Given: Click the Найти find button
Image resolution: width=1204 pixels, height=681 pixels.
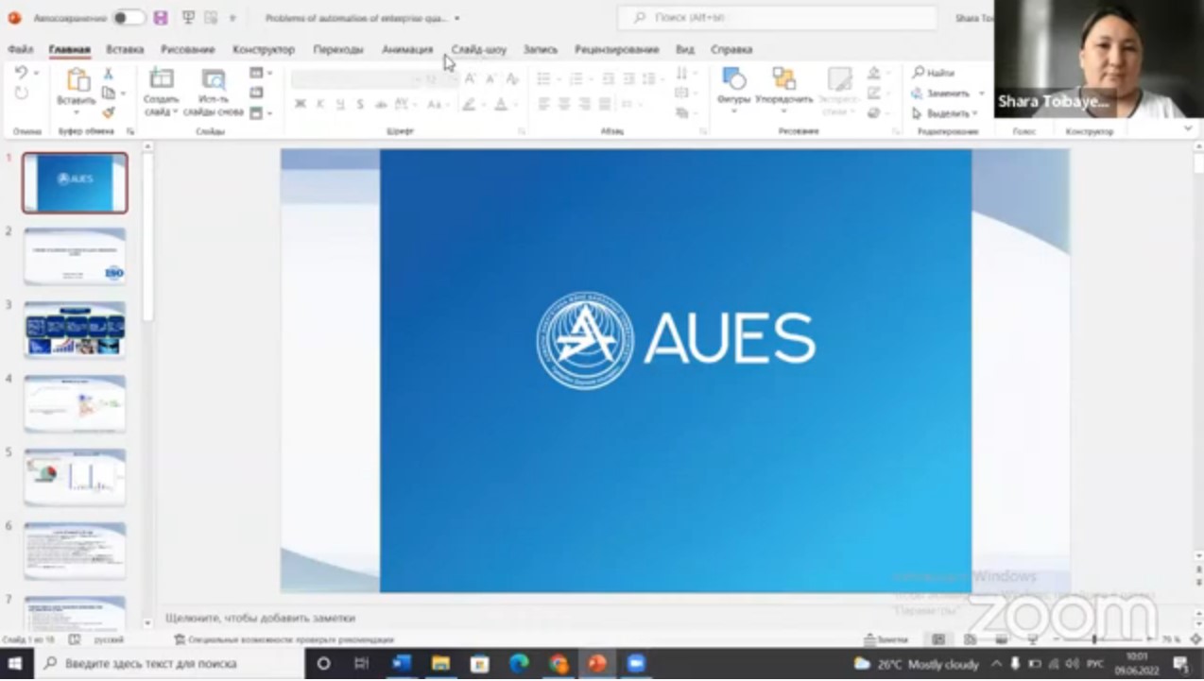Looking at the screenshot, I should pyautogui.click(x=934, y=73).
